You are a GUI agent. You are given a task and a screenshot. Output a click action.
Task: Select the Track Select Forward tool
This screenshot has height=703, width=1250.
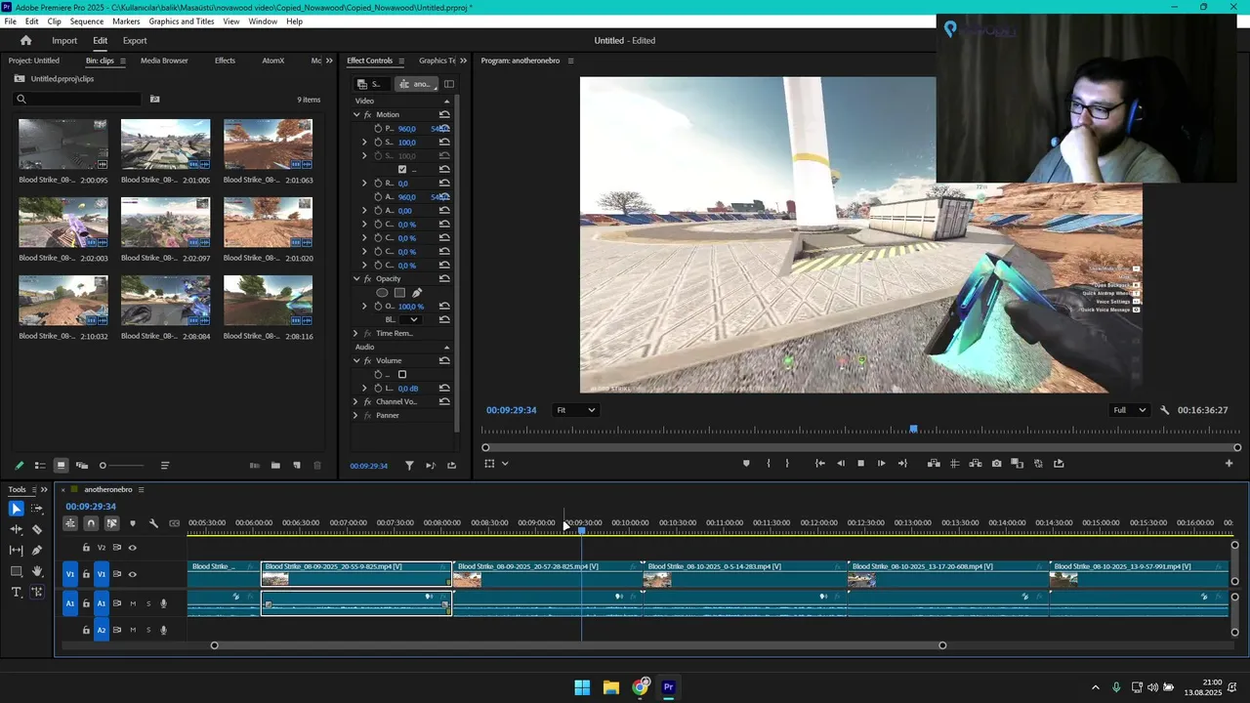pyautogui.click(x=37, y=509)
